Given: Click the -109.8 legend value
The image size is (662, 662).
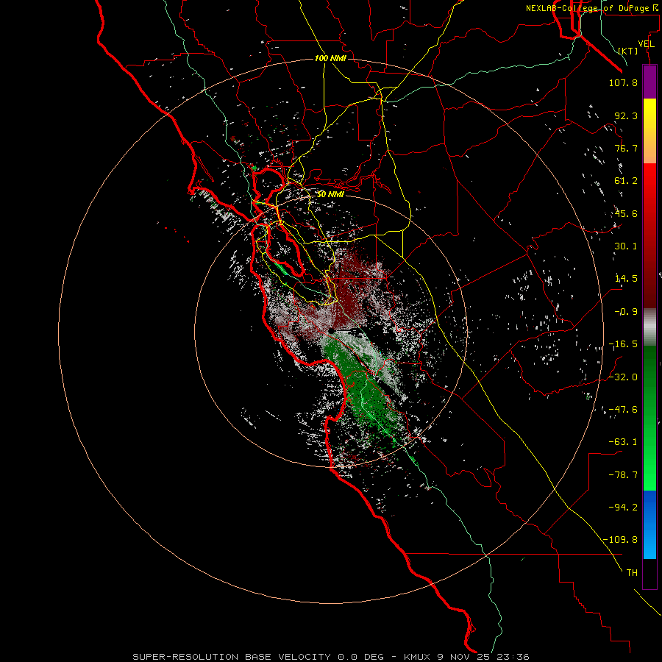Looking at the screenshot, I should (x=620, y=540).
